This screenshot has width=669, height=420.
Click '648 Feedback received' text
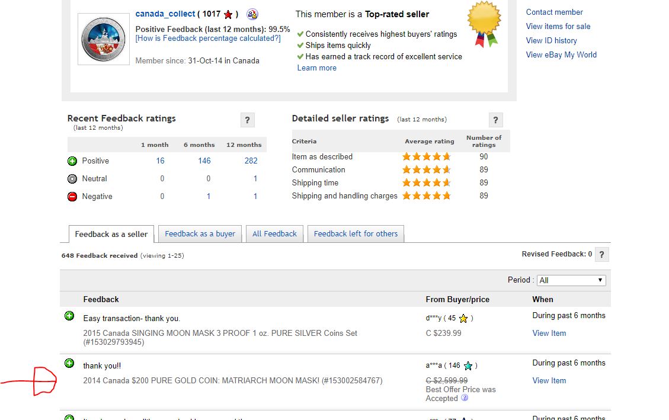(100, 256)
